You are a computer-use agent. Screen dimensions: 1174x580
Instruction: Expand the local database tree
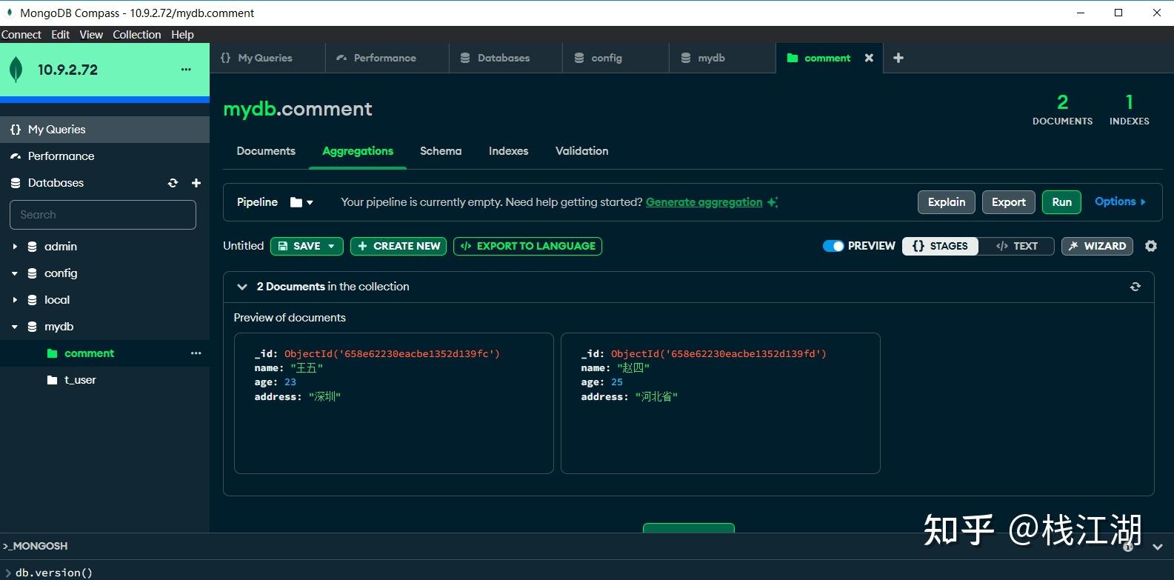14,300
